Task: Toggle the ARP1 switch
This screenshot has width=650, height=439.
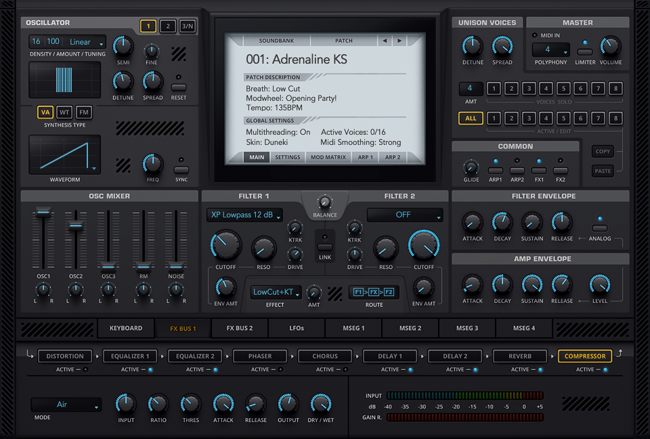Action: tap(496, 171)
